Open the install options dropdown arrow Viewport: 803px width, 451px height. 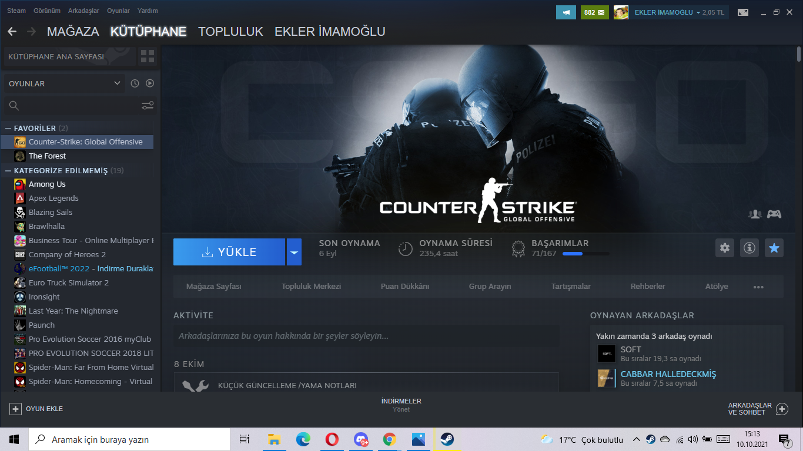(x=294, y=252)
